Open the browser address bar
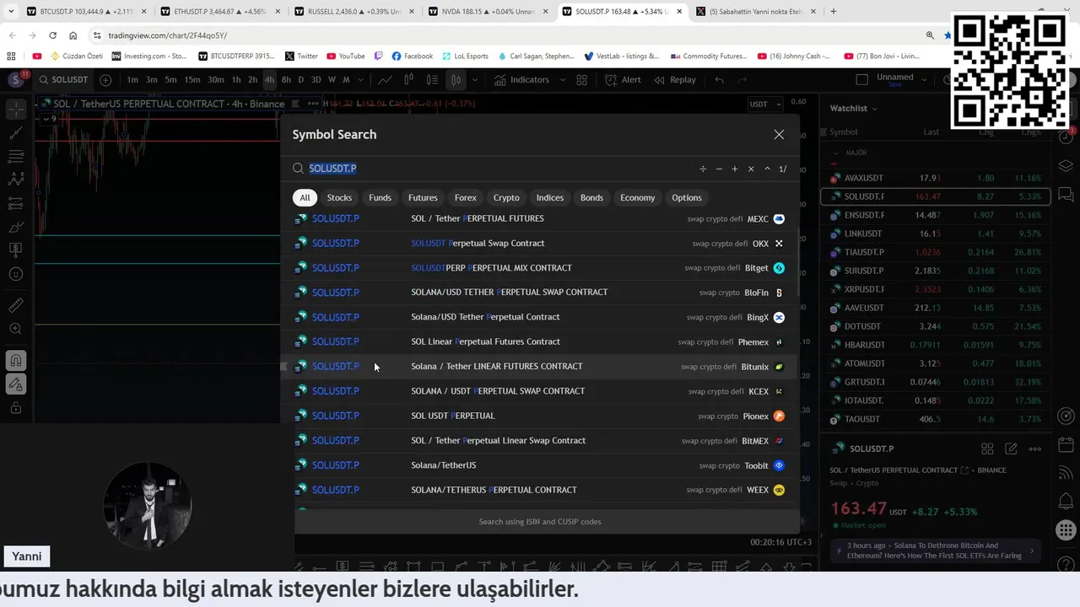The width and height of the screenshot is (1080, 607). coord(506,35)
